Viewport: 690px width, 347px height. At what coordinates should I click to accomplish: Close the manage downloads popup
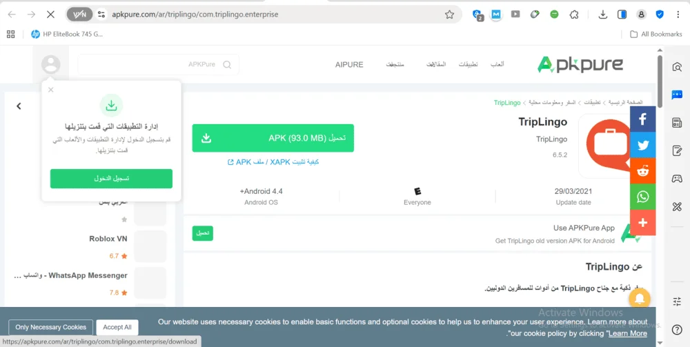[x=50, y=90]
